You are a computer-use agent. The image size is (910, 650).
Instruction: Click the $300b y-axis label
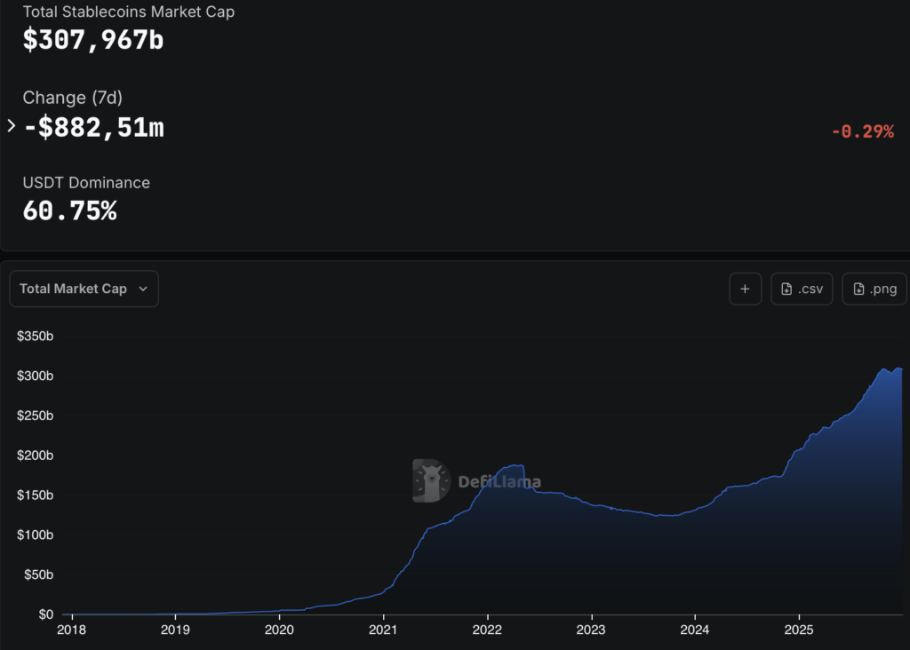click(35, 377)
